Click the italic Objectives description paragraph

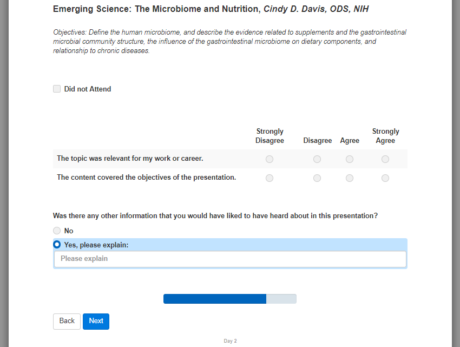tap(229, 42)
